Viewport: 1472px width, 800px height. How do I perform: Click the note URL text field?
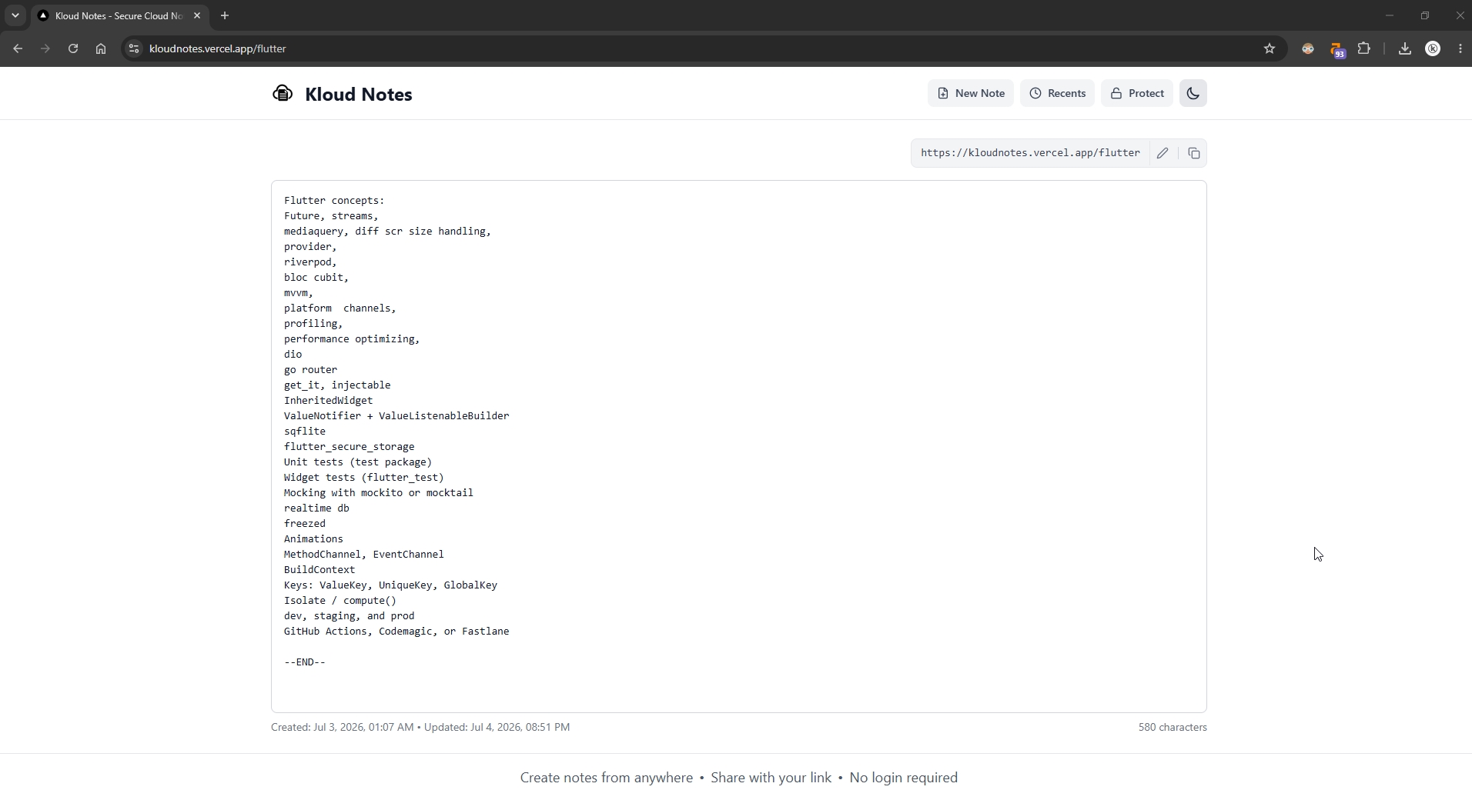(x=1030, y=153)
